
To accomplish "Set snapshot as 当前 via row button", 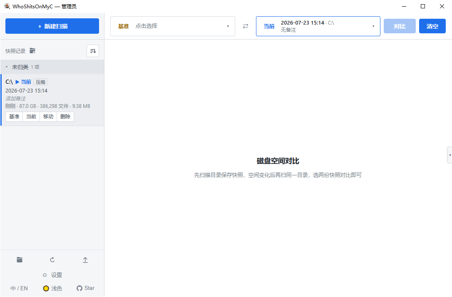I will (31, 117).
